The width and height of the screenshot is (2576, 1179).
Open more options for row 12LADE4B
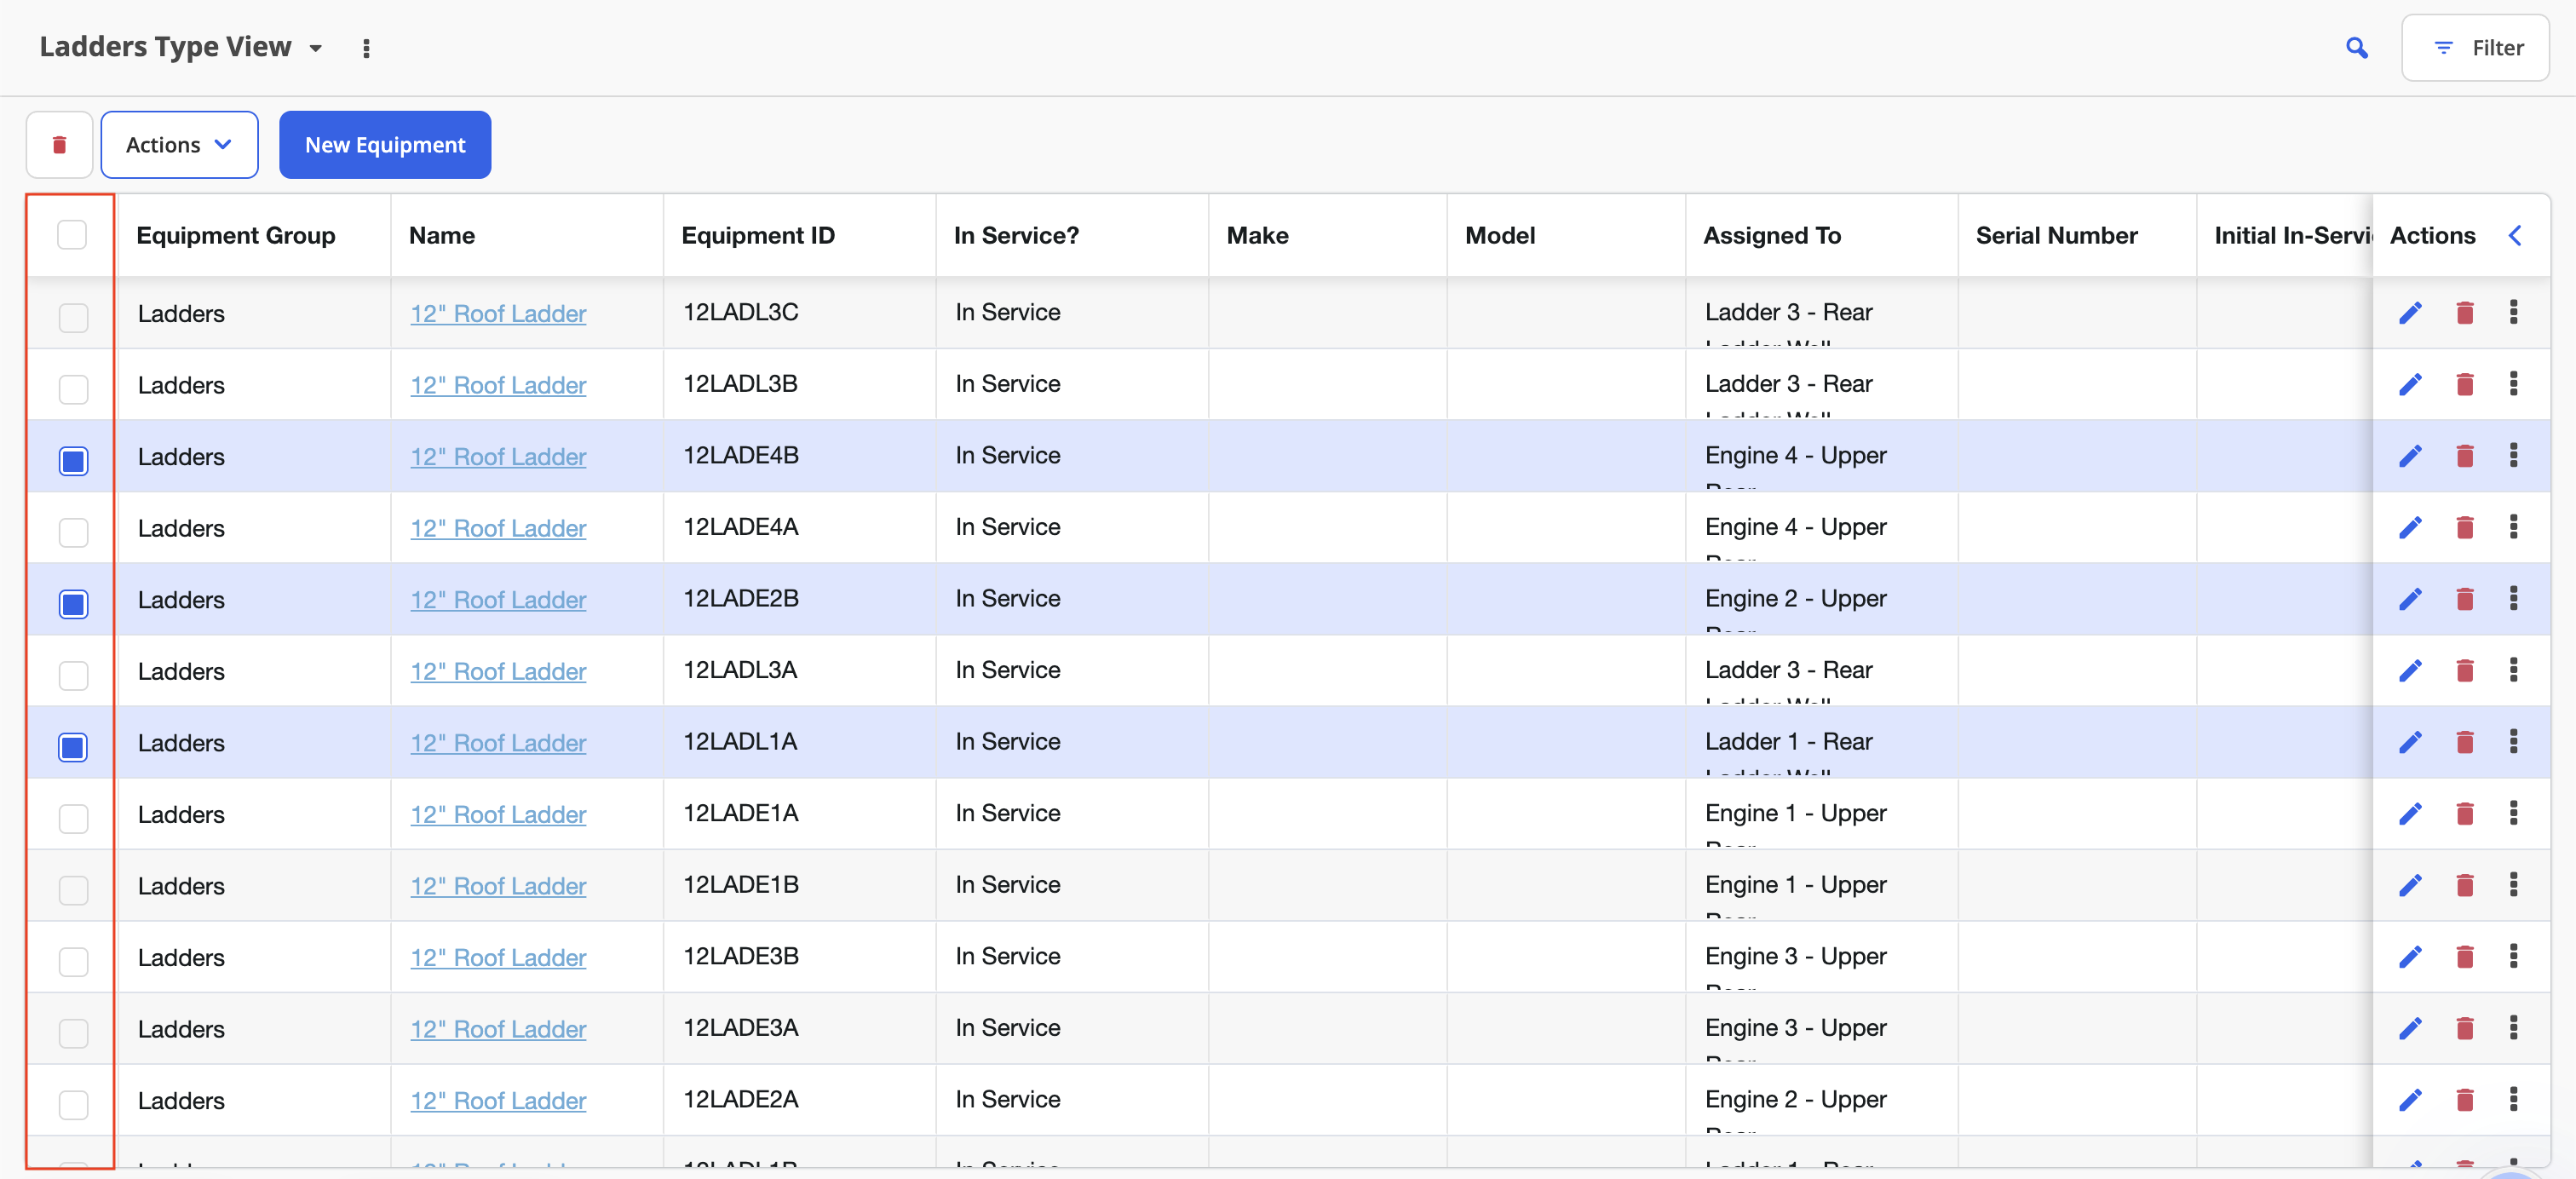coord(2513,455)
